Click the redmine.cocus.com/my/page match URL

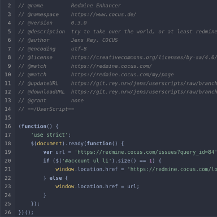point(122,75)
